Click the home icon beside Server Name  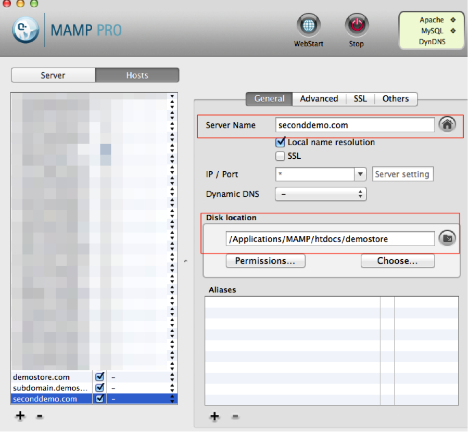[x=447, y=124]
